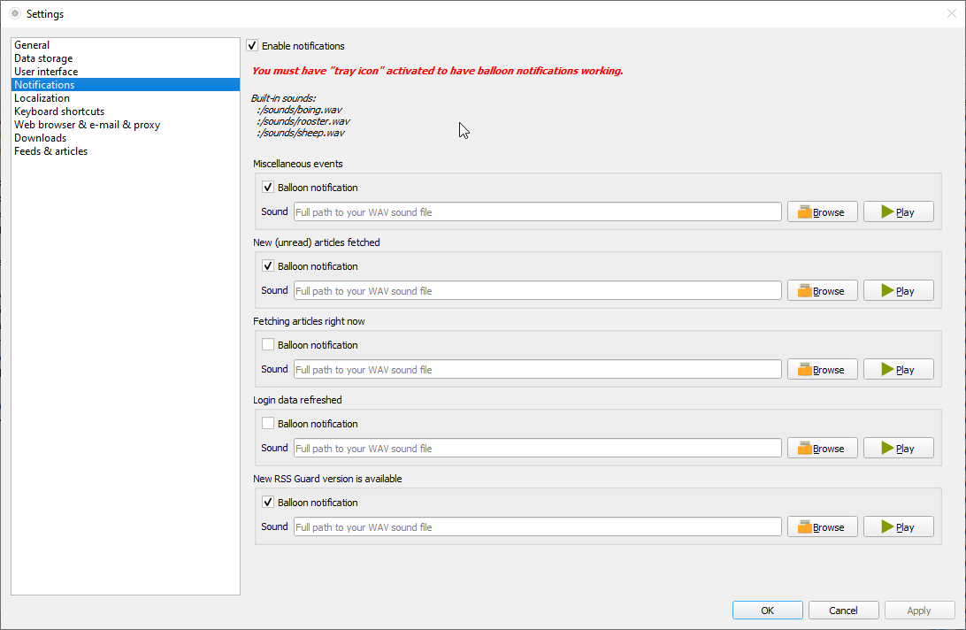Image resolution: width=966 pixels, height=630 pixels.
Task: Disable the Enable notifications checkbox
Action: point(253,46)
